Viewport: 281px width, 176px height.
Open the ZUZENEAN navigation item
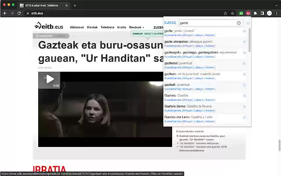(x=159, y=27)
